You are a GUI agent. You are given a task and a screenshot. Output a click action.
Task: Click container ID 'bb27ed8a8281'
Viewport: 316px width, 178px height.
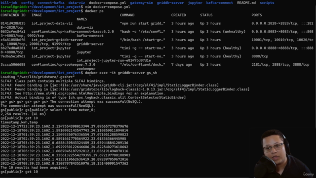coord(13,48)
